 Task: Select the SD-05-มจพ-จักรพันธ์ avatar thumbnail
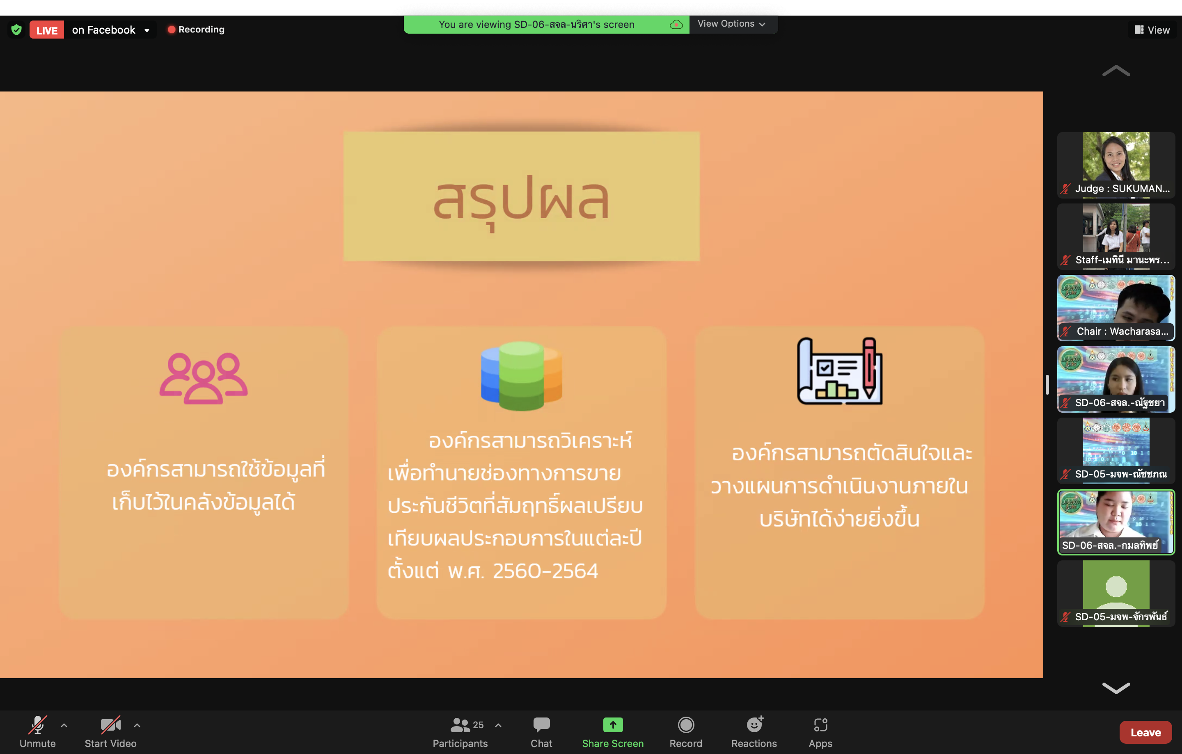1116,593
